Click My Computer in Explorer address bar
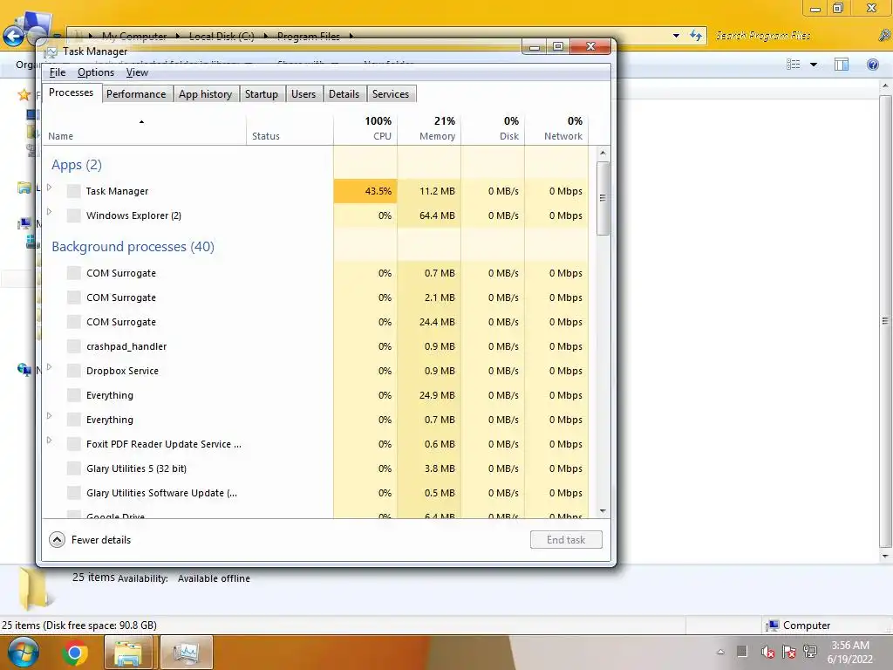This screenshot has height=670, width=893. pyautogui.click(x=134, y=37)
